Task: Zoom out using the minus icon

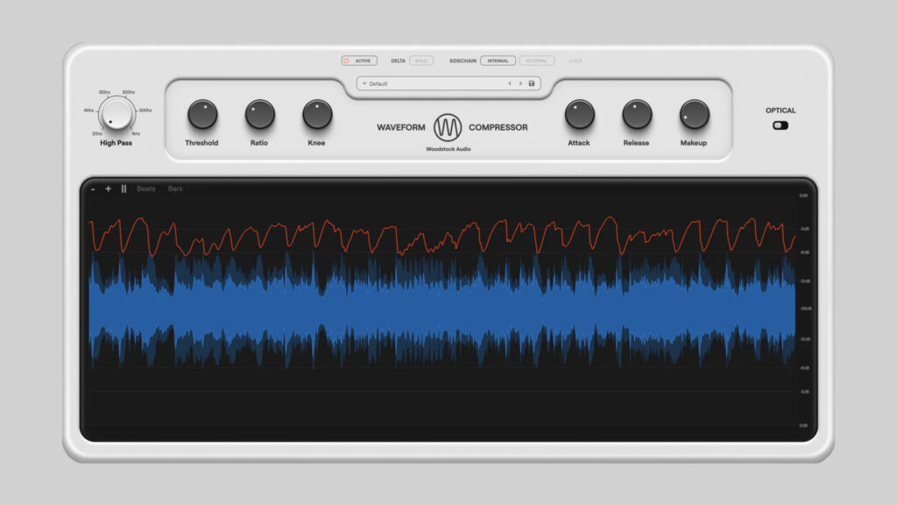Action: [x=92, y=188]
